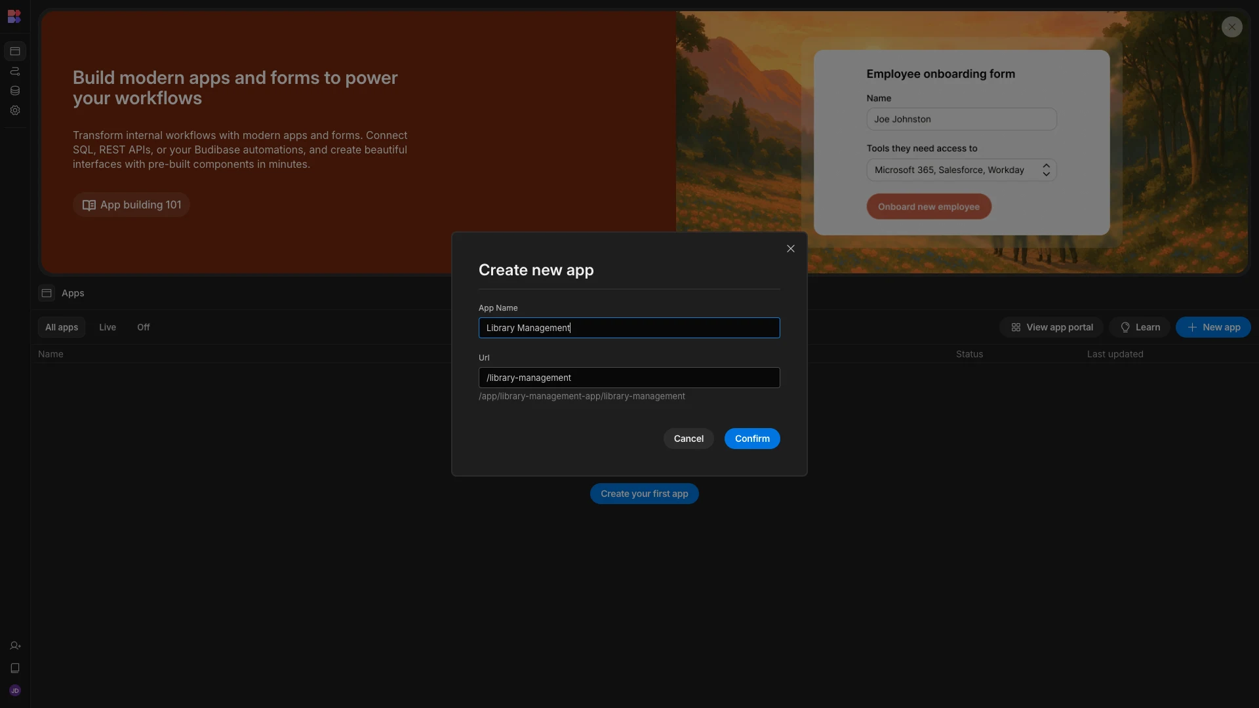This screenshot has width=1259, height=708.
Task: Click the Create new app heading
Action: tap(536, 270)
